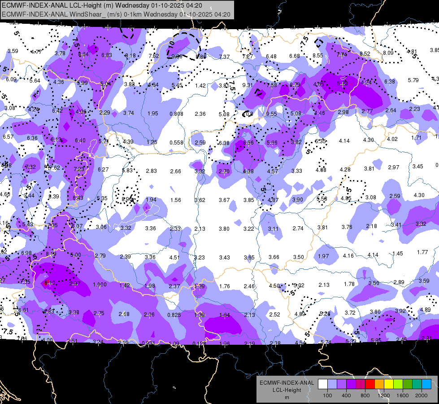Image resolution: width=439 pixels, height=404 pixels.
Task: Click the 0.825 value near bottom
Action: [x=174, y=315]
